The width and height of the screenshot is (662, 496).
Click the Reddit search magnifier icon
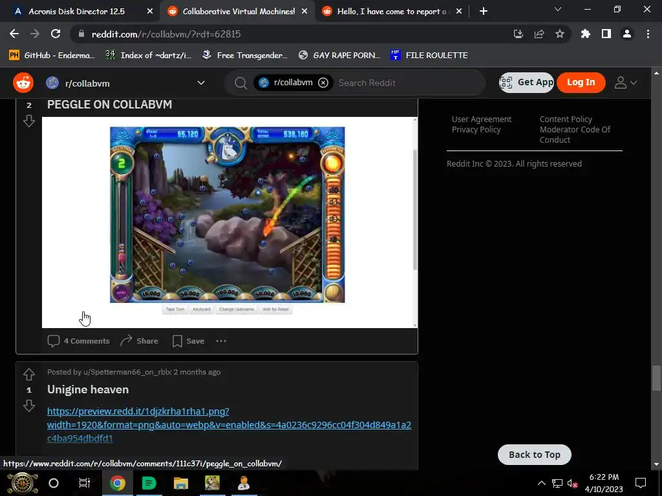tap(240, 83)
